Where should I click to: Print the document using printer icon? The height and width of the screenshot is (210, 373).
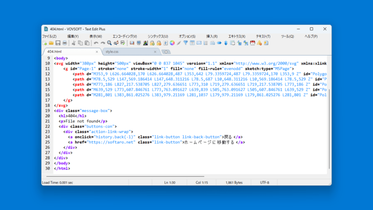(65, 43)
